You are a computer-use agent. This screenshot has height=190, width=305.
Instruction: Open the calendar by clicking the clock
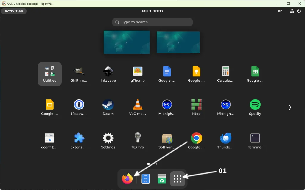tap(152, 11)
